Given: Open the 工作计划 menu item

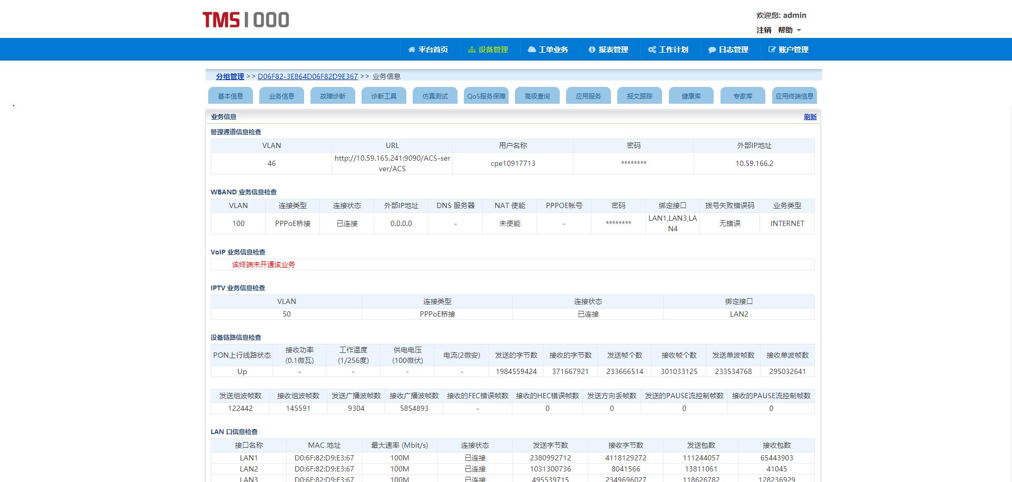Looking at the screenshot, I should pyautogui.click(x=668, y=50).
